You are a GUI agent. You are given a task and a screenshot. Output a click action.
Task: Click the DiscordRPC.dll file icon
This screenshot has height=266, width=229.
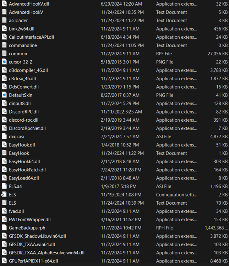click(x=4, y=112)
